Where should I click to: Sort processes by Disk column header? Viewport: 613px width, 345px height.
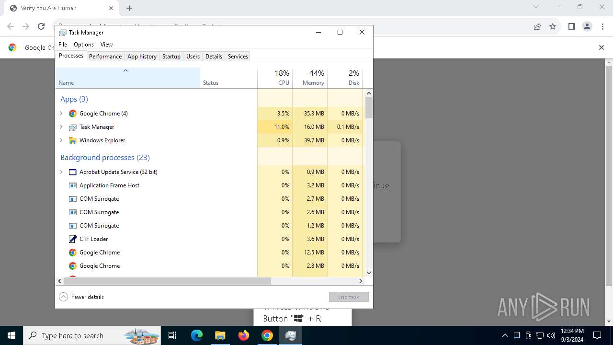click(x=345, y=78)
